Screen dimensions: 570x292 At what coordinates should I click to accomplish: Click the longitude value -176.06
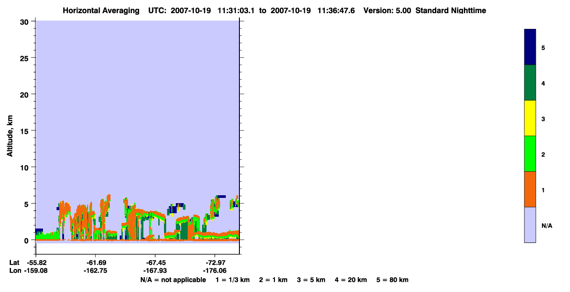coord(214,271)
